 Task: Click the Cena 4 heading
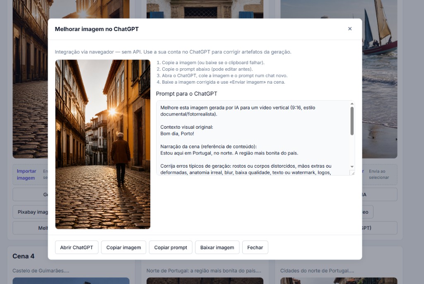(23, 256)
